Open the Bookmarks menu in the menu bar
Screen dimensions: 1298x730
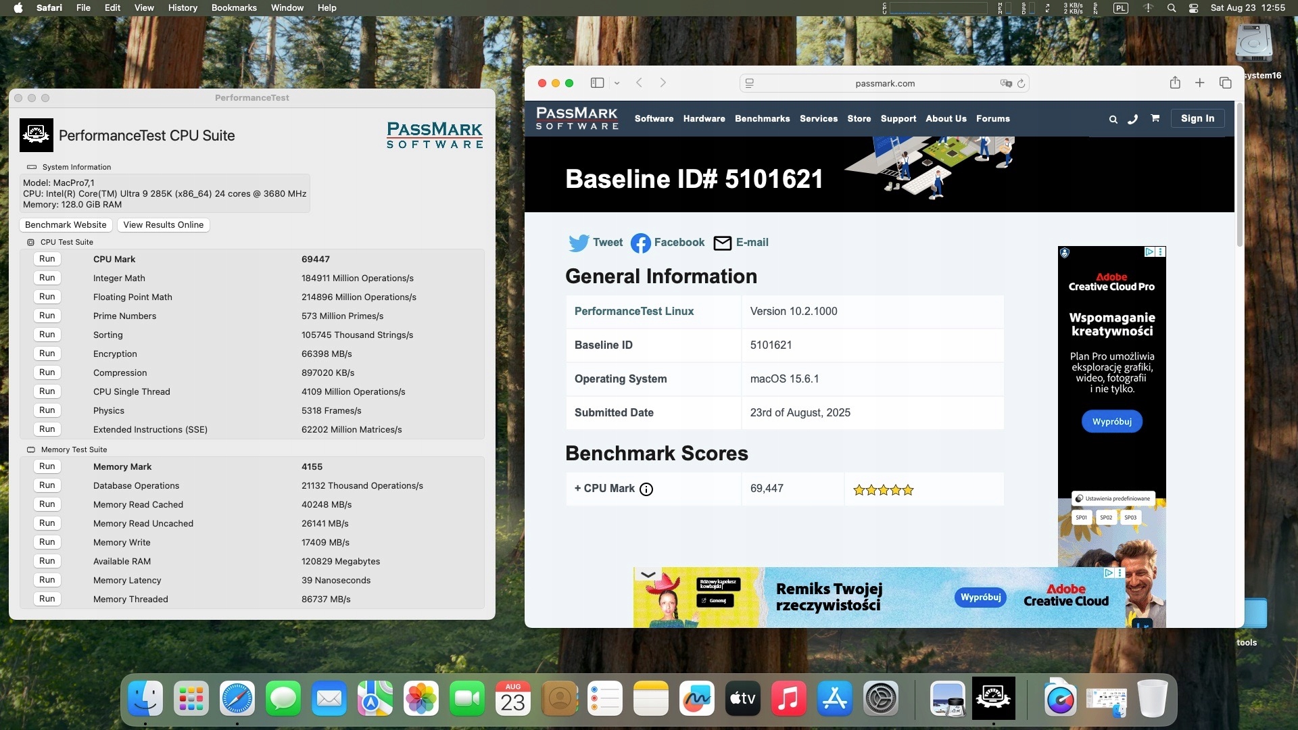pyautogui.click(x=233, y=8)
